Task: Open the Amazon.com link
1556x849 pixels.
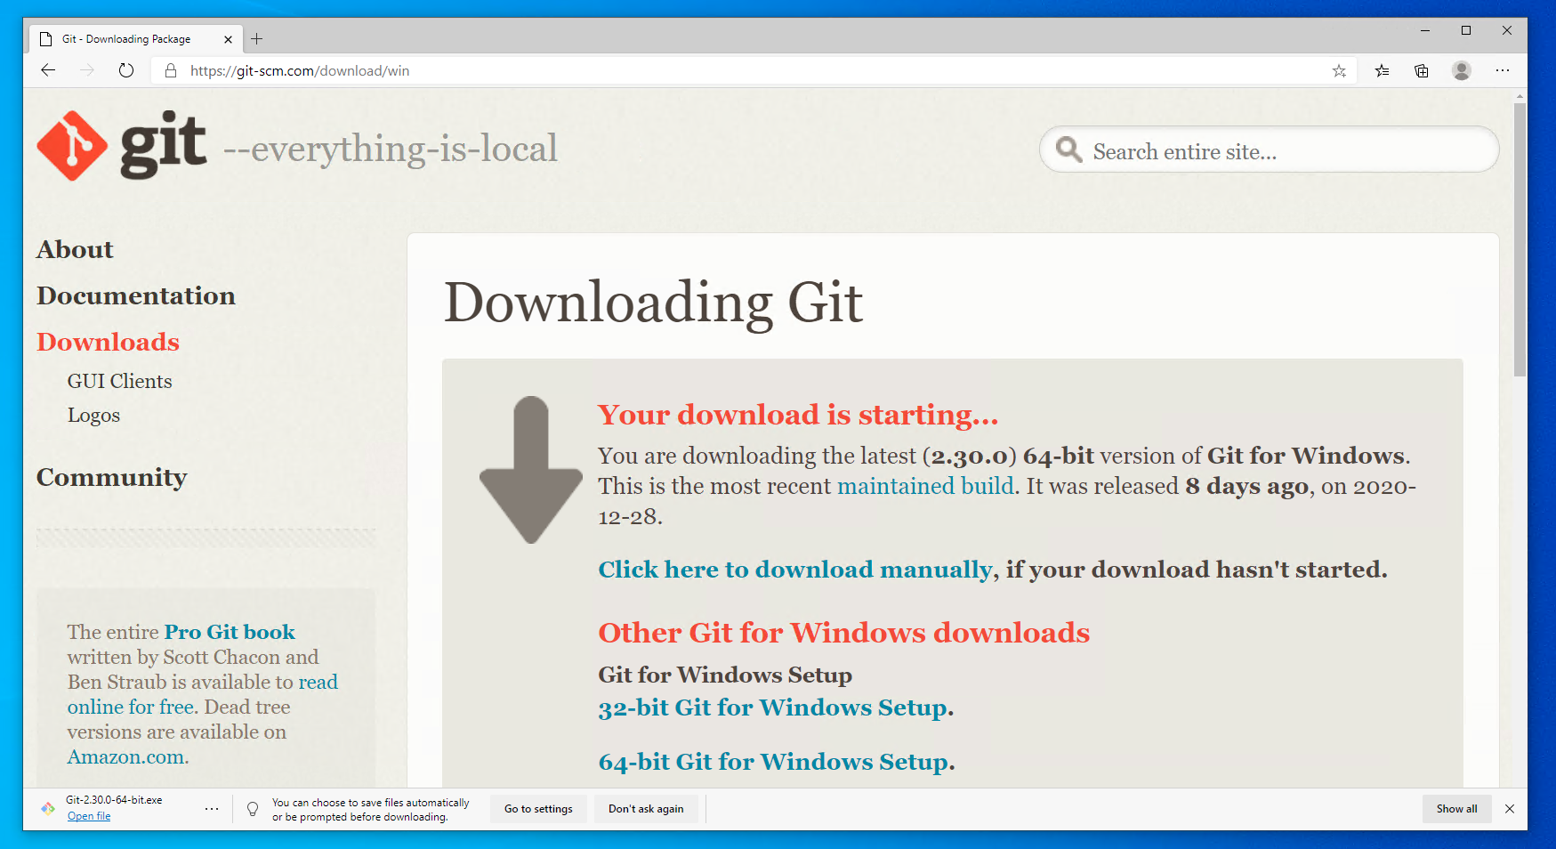Action: point(126,757)
